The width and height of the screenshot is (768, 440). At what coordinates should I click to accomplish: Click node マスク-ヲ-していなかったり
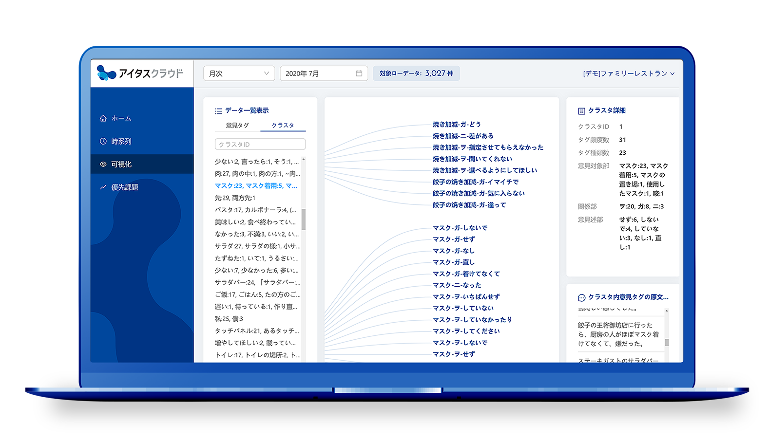[473, 320]
